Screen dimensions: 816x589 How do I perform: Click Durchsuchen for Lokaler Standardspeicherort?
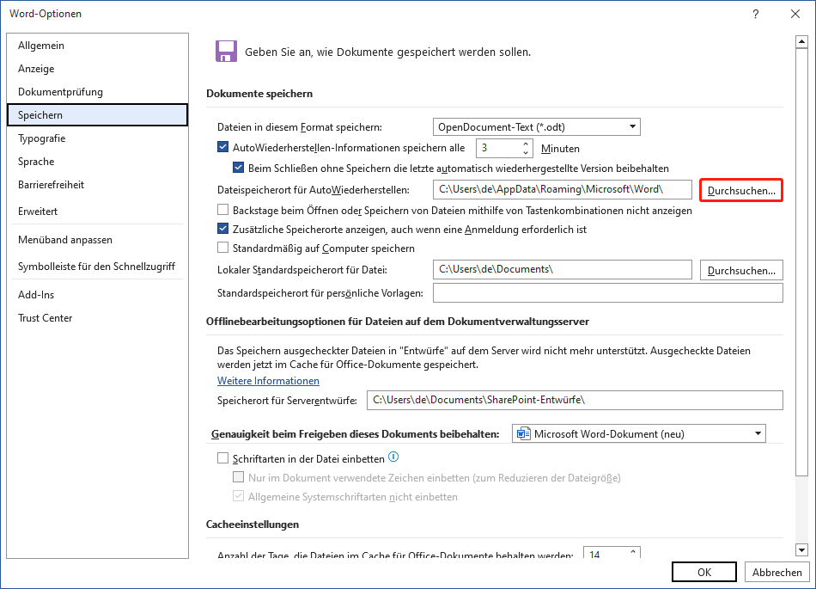pos(741,270)
